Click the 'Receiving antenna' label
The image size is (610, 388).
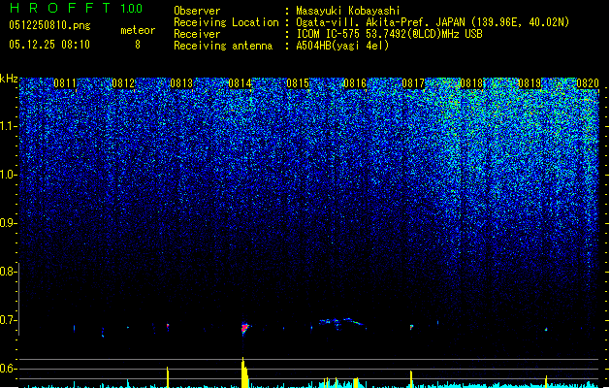tap(223, 46)
